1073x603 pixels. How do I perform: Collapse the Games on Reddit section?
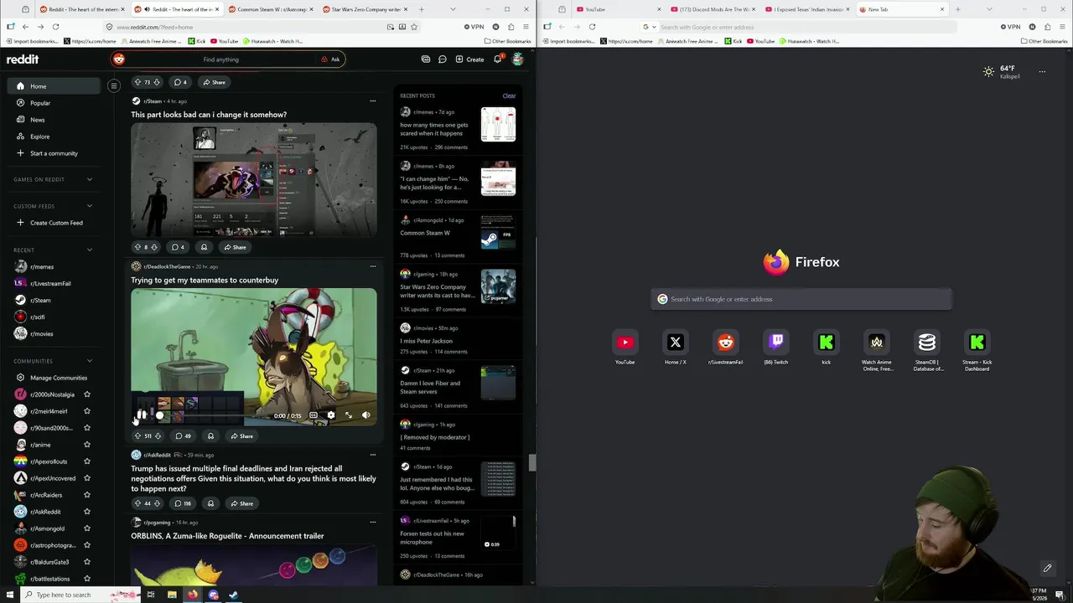(90, 179)
